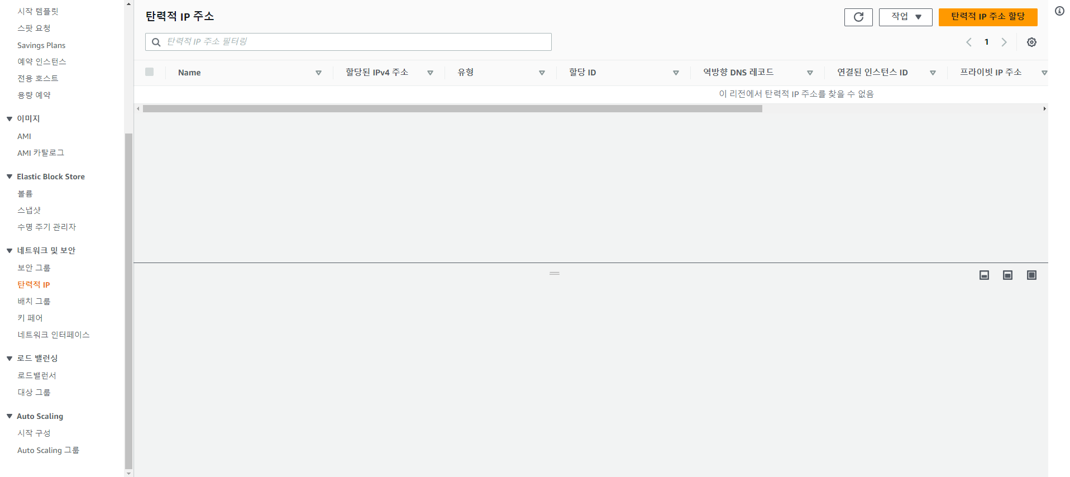Open 배치 그룹 in sidebar

34,301
